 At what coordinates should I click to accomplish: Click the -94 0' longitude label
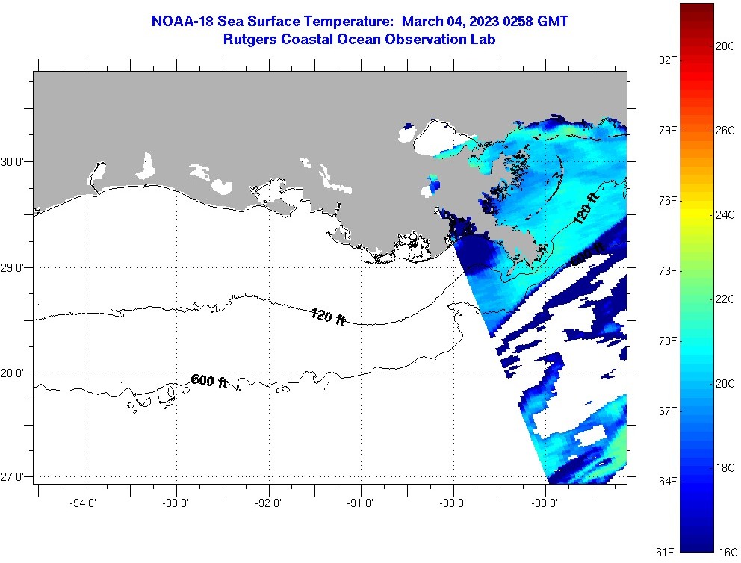click(x=83, y=503)
